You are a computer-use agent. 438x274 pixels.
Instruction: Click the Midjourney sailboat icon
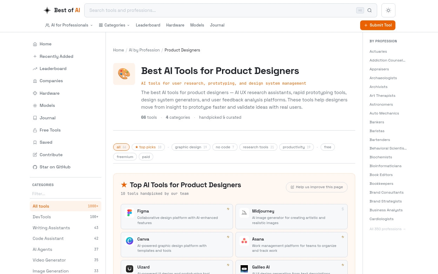pyautogui.click(x=244, y=213)
